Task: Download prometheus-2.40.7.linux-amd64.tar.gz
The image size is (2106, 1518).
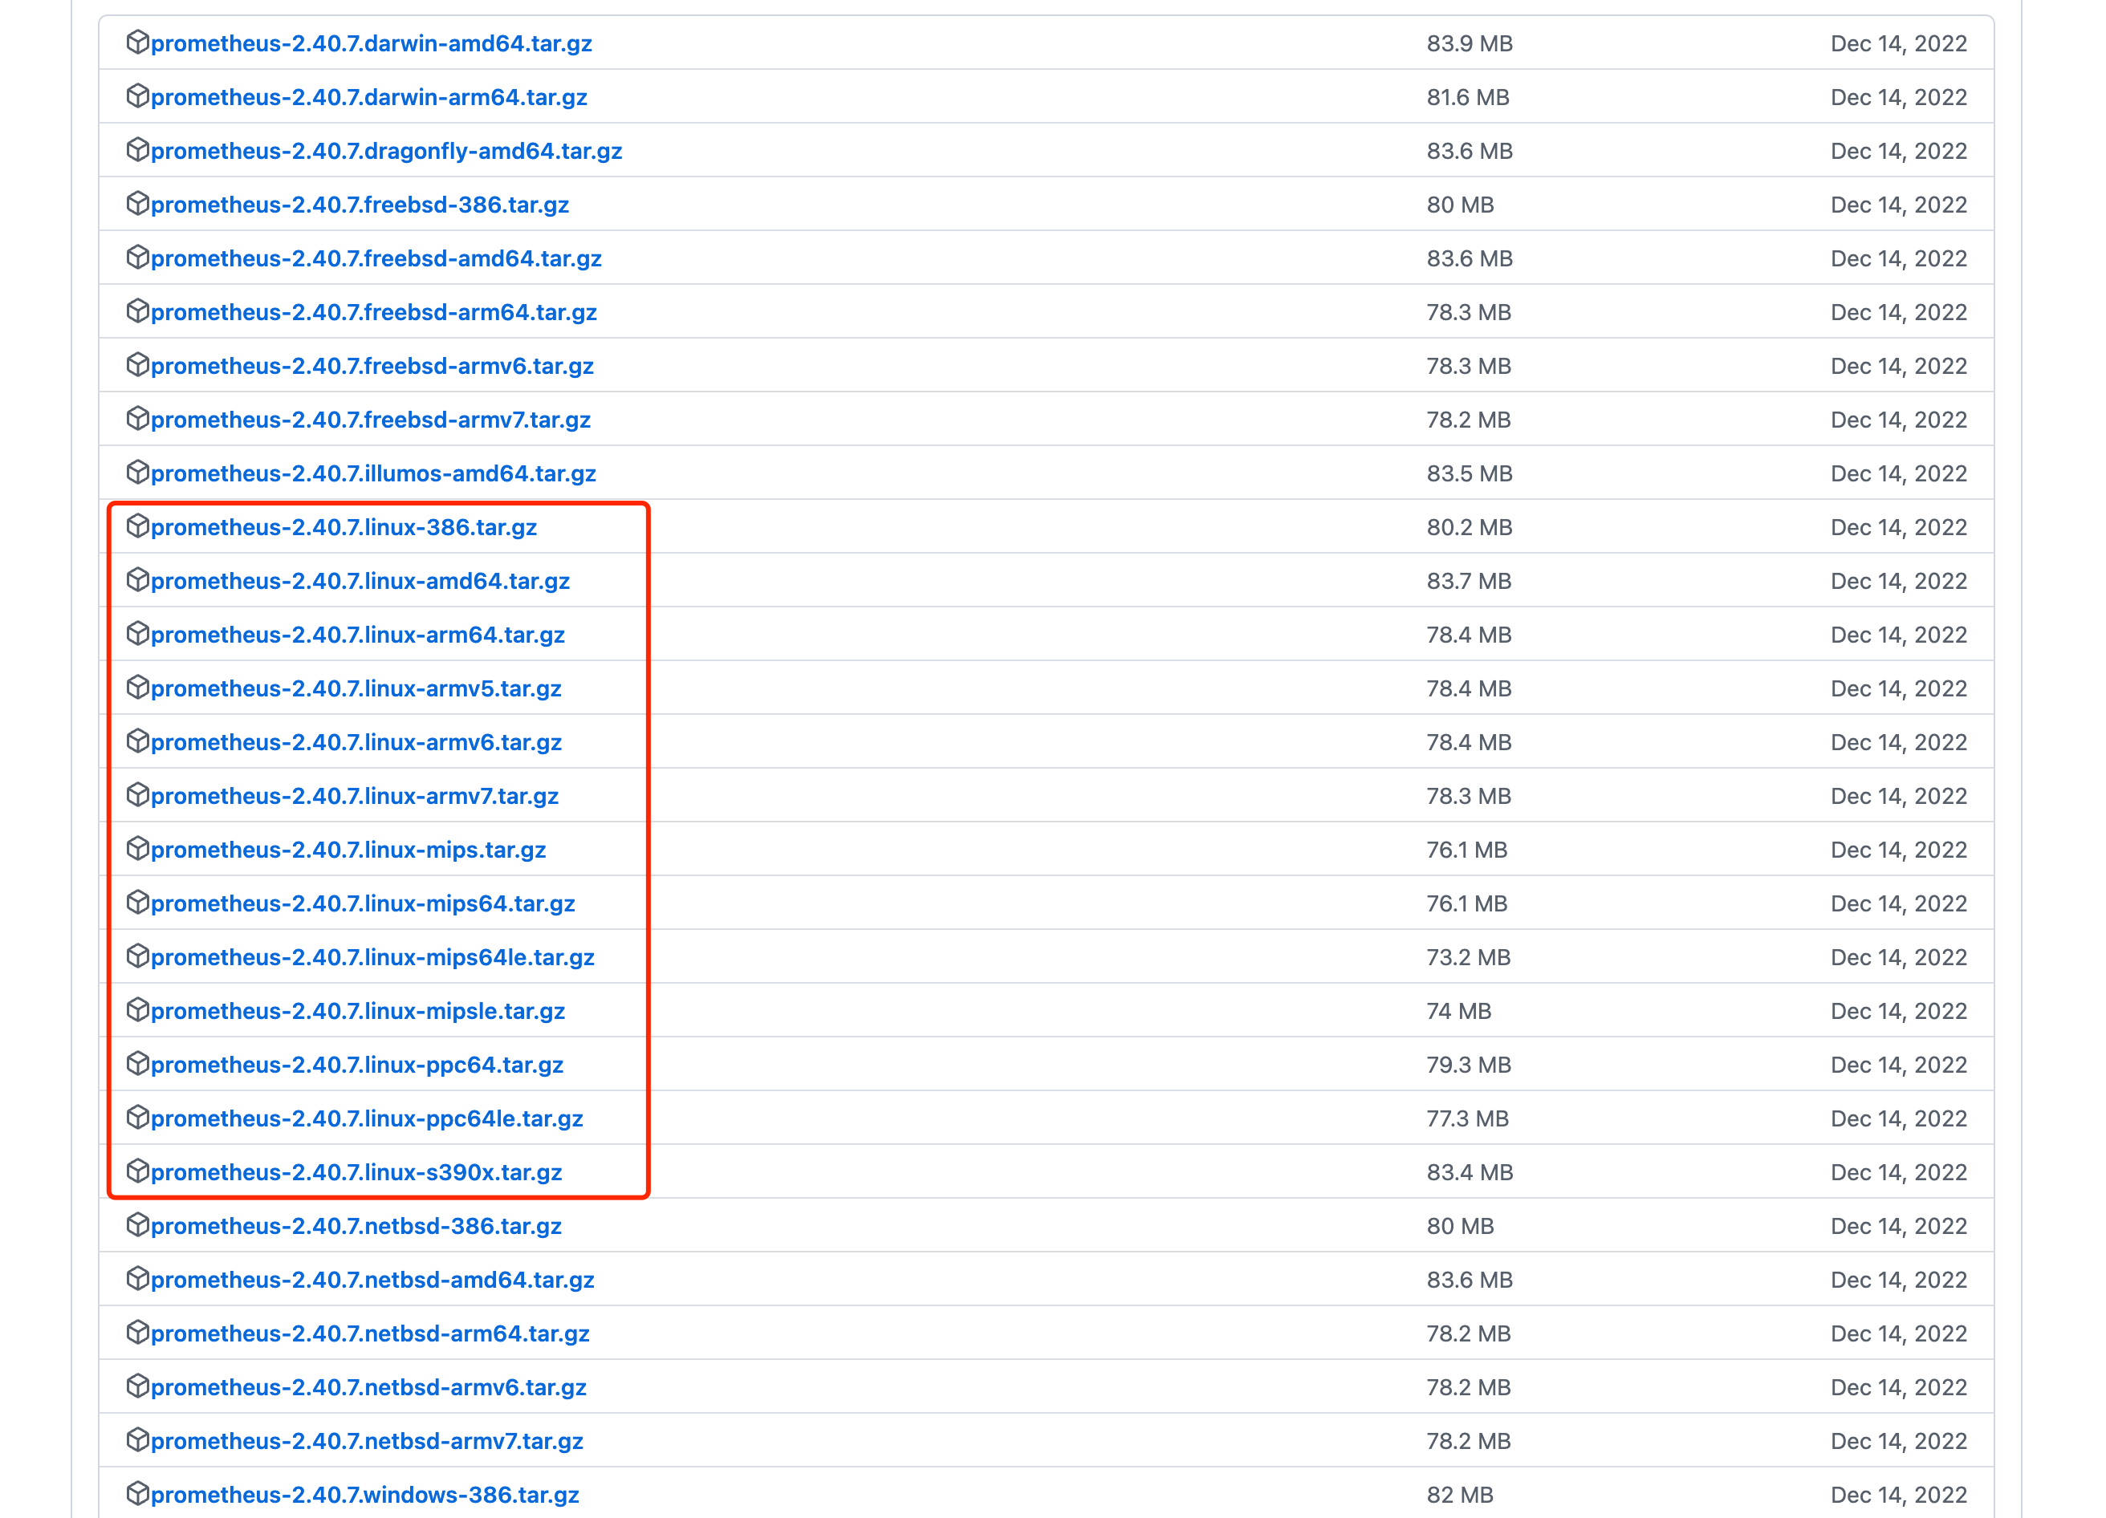Action: click(360, 581)
